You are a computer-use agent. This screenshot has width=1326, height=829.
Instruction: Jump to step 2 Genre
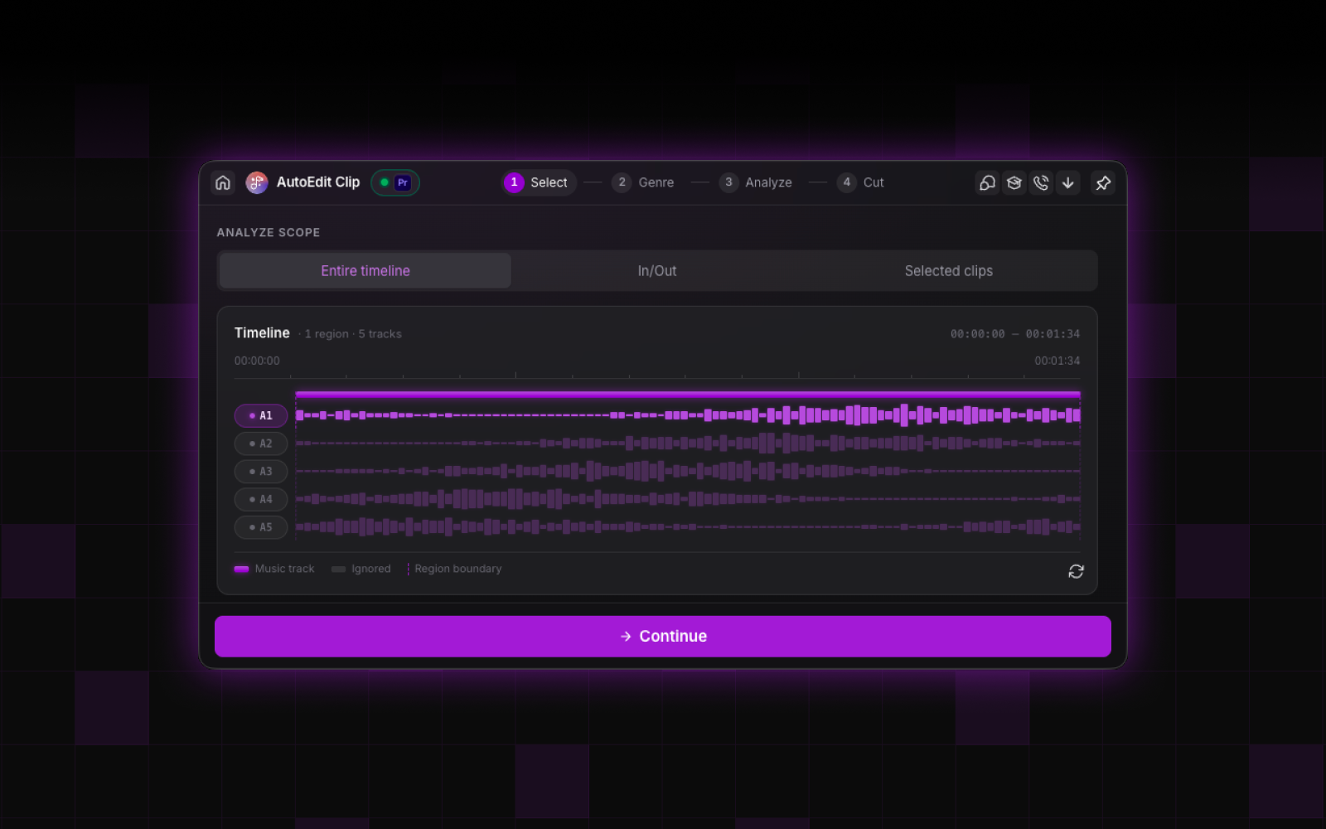tap(643, 182)
